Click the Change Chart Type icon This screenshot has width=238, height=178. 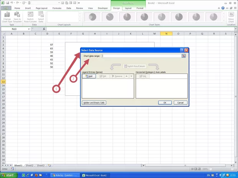point(7,18)
